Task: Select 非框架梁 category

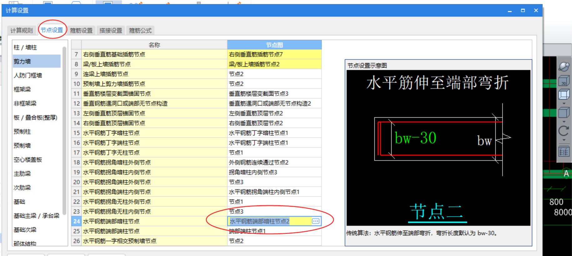Action: click(x=37, y=104)
